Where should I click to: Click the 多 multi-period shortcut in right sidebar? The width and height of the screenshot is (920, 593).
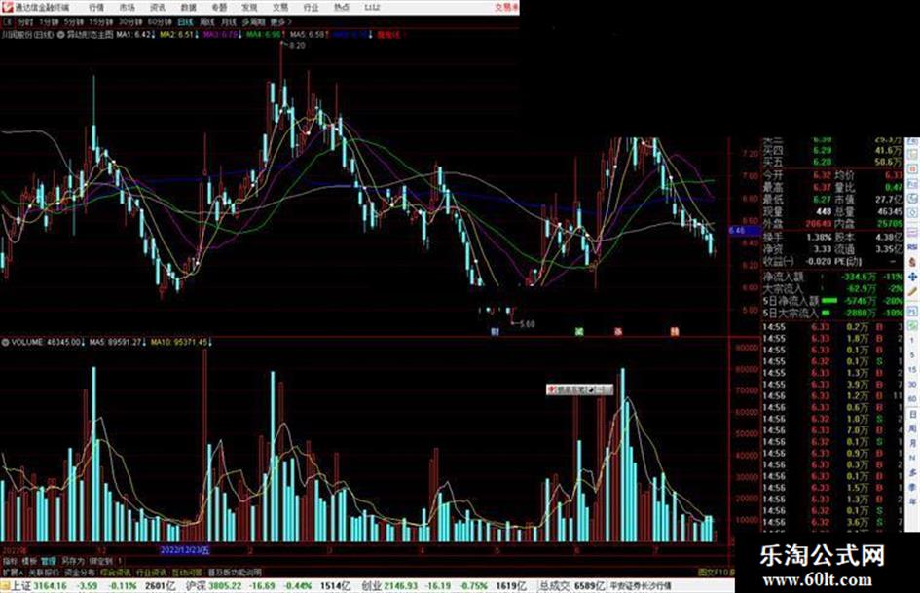pyautogui.click(x=912, y=472)
